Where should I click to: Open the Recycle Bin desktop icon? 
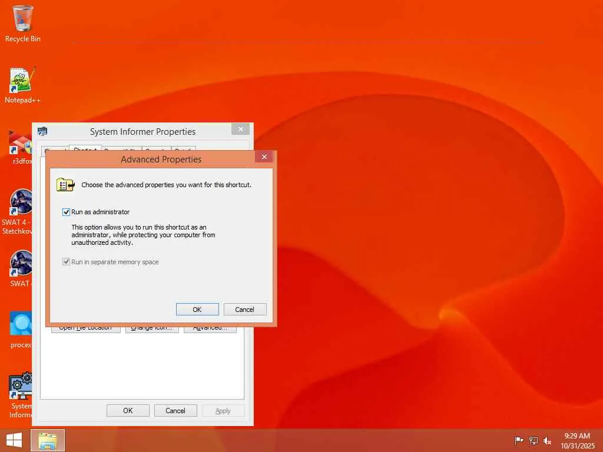tap(22, 24)
